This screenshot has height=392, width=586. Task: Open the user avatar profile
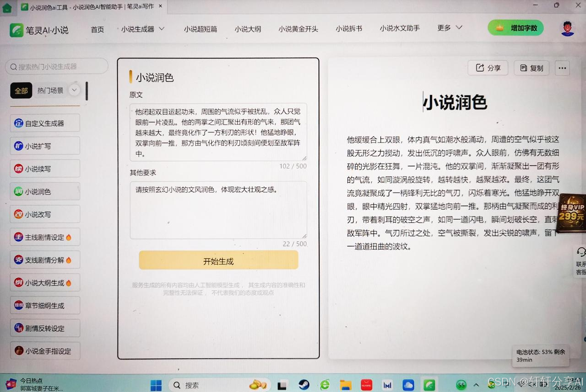tap(568, 28)
